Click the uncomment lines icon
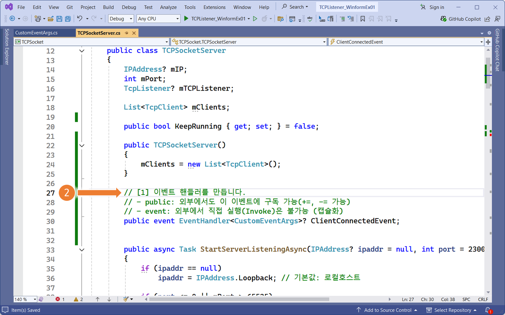 point(351,19)
